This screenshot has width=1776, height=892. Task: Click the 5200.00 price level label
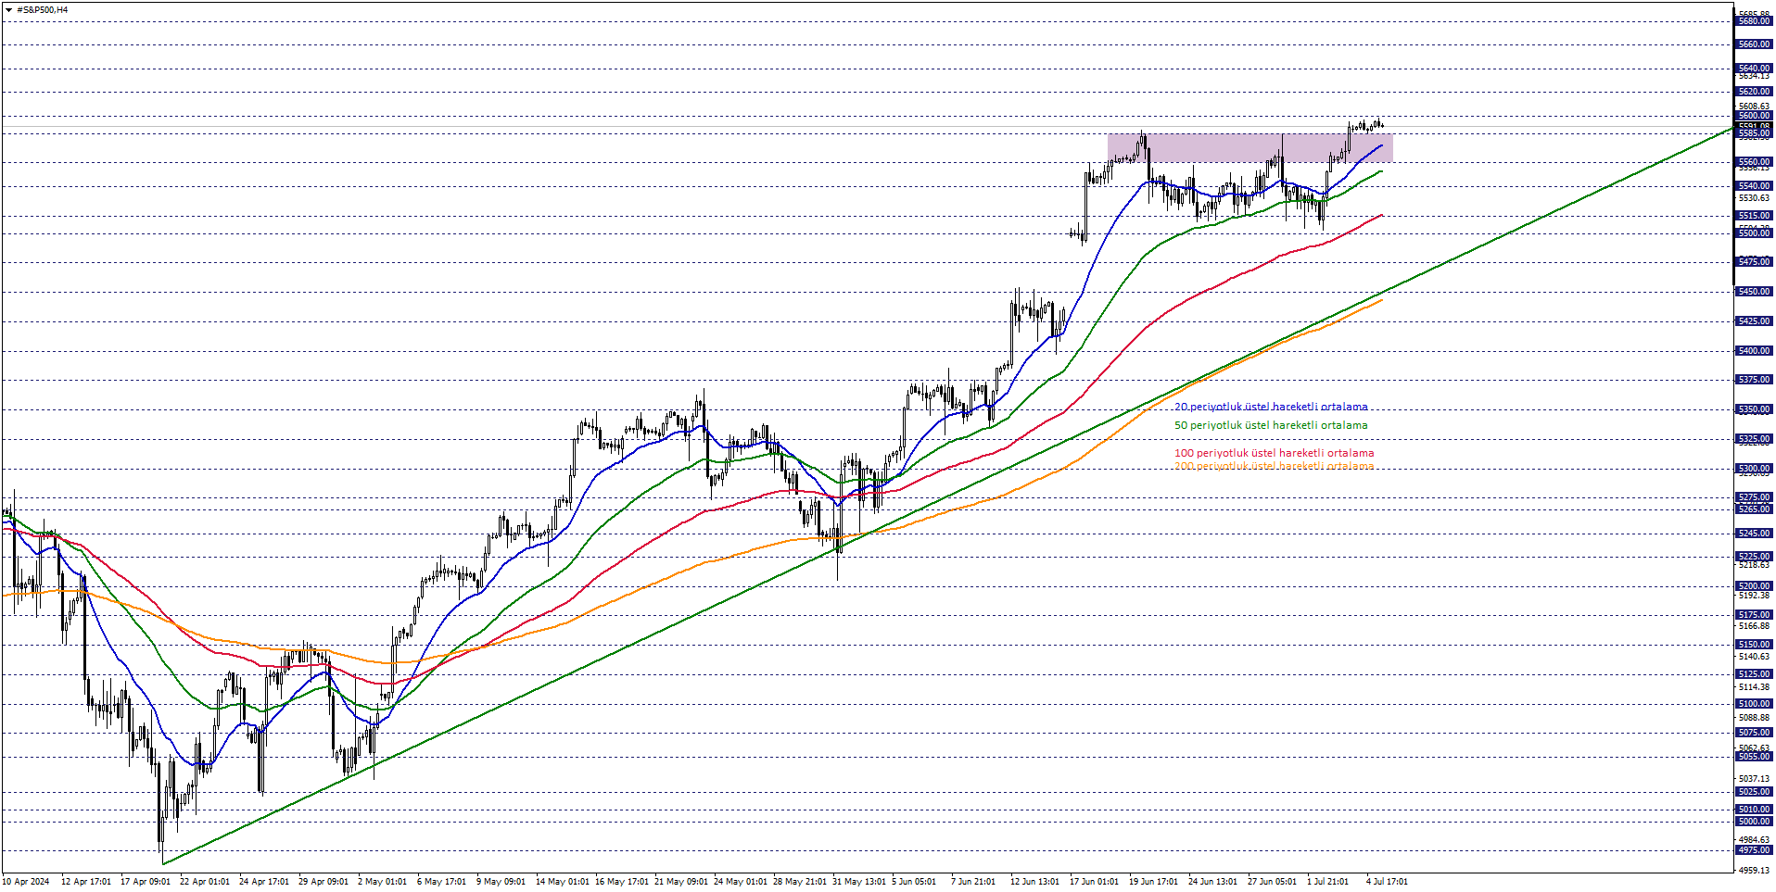(1754, 586)
